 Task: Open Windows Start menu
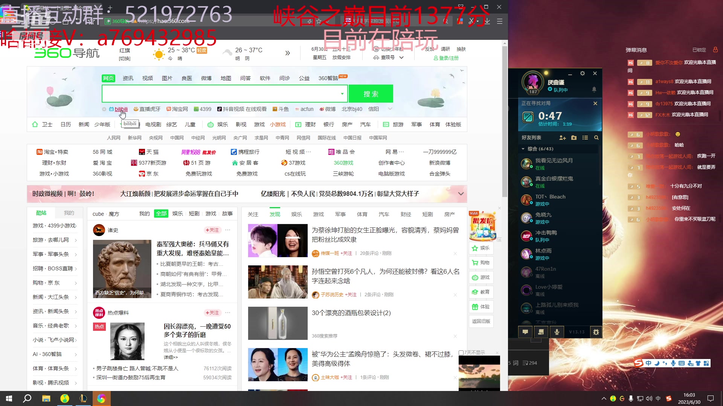9,398
